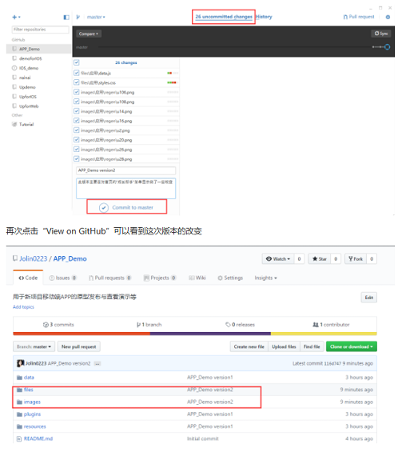Image resolution: width=406 pixels, height=452 pixels.
Task: Switch to the History tab
Action: [x=264, y=17]
